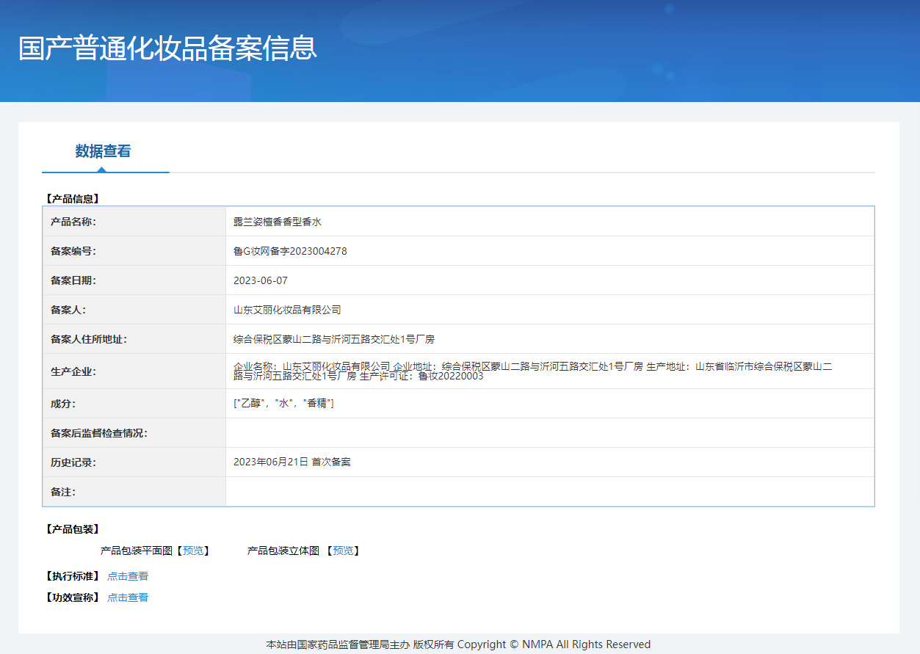Image resolution: width=920 pixels, height=654 pixels.
Task: Click the 历史记录 row label
Action: click(73, 462)
